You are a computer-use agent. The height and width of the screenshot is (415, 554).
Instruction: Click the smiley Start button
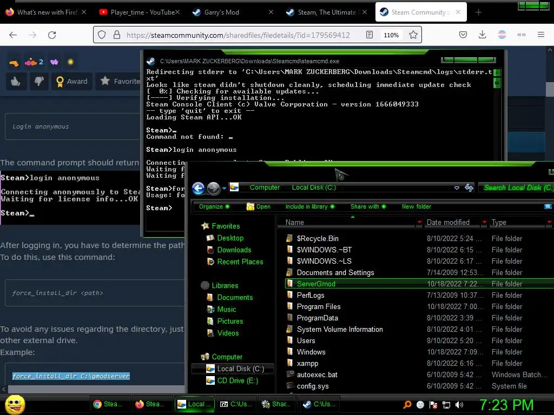tap(15, 404)
